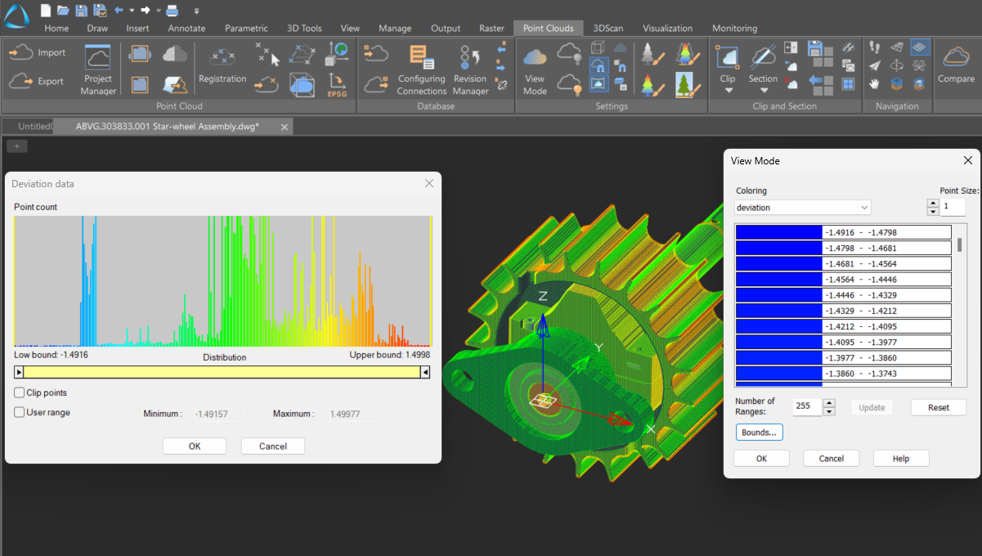Expand the Section dropdown menu
The width and height of the screenshot is (982, 556).
[763, 91]
